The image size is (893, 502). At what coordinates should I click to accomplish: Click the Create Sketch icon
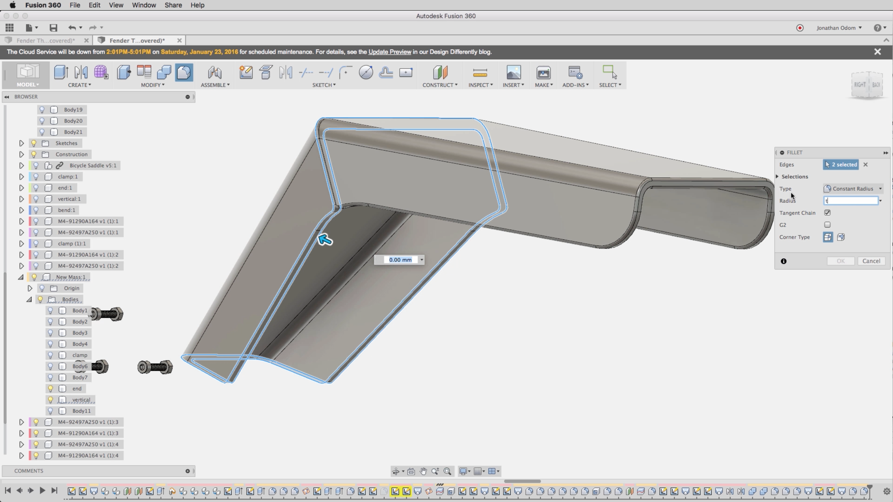click(246, 72)
